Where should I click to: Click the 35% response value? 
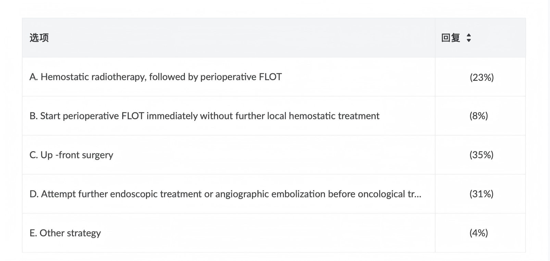(x=482, y=155)
